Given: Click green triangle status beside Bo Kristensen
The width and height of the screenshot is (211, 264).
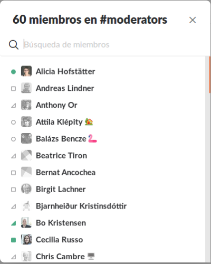Looking at the screenshot, I should click(x=14, y=223).
